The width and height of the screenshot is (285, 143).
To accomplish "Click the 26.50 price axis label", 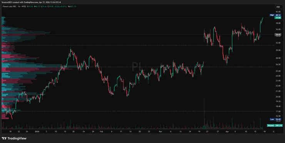I will click(278, 64).
